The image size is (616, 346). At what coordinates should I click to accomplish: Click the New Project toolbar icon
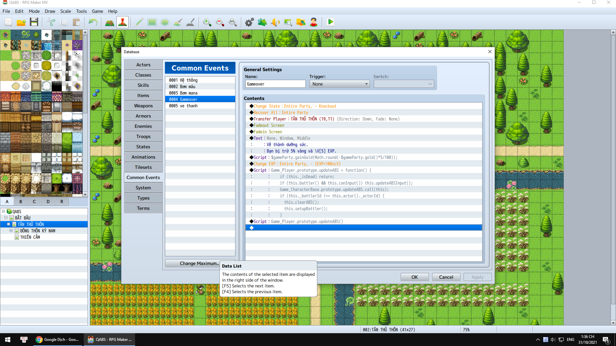coord(8,22)
